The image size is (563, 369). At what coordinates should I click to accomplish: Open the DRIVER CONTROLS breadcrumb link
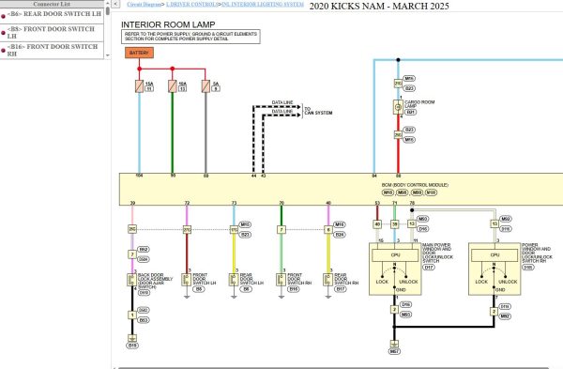click(192, 5)
